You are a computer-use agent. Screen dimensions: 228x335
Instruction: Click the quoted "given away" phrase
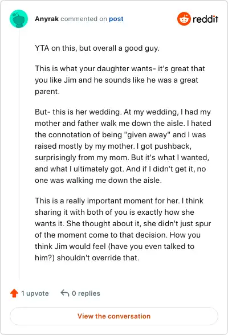coord(148,135)
